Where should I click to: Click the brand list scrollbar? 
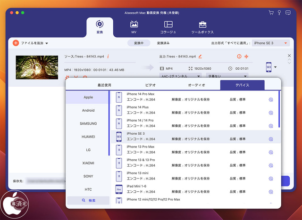click(109, 123)
